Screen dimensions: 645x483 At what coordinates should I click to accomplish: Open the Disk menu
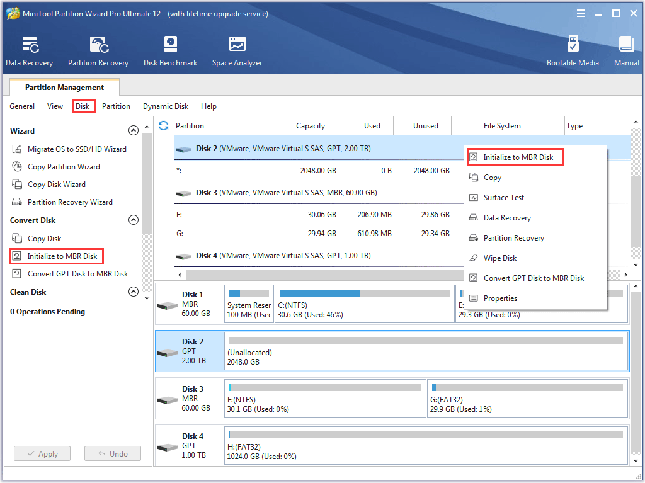tap(83, 106)
